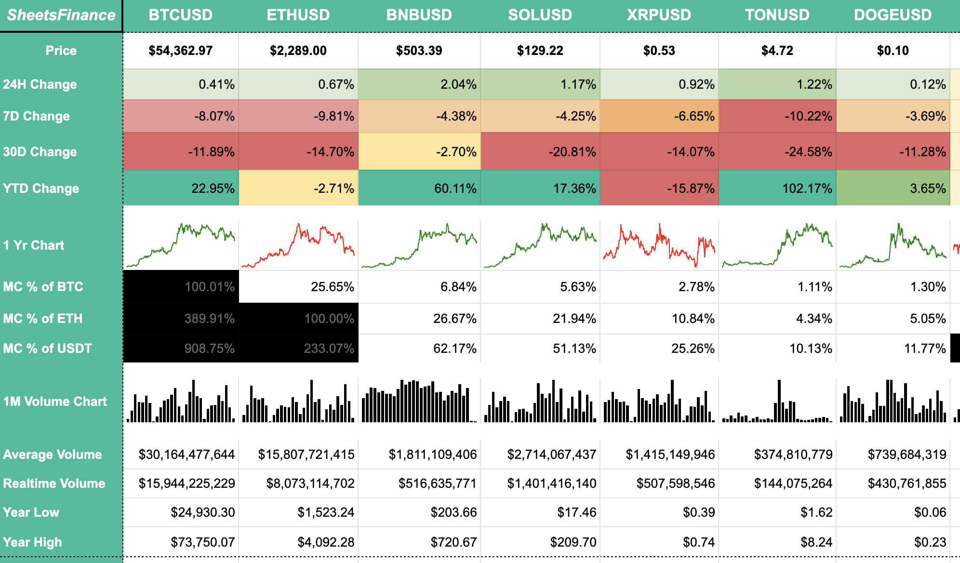The height and width of the screenshot is (563, 960).
Task: Select the ETHUSD column header
Action: (x=298, y=14)
